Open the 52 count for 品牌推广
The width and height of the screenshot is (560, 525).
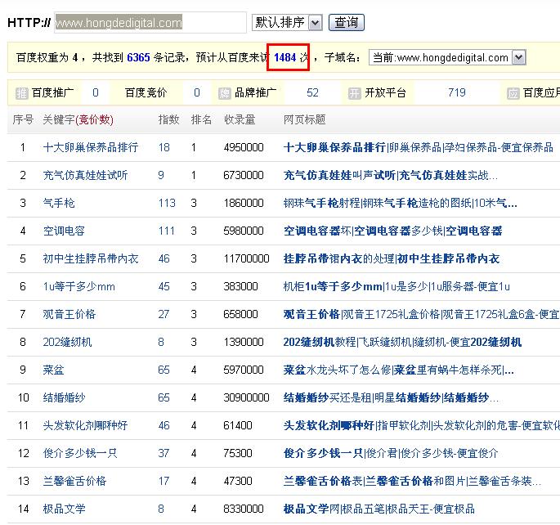coord(312,93)
